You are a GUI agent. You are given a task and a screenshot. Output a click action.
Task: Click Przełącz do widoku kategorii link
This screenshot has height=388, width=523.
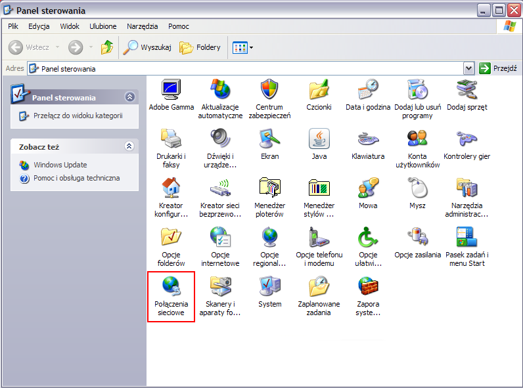78,116
